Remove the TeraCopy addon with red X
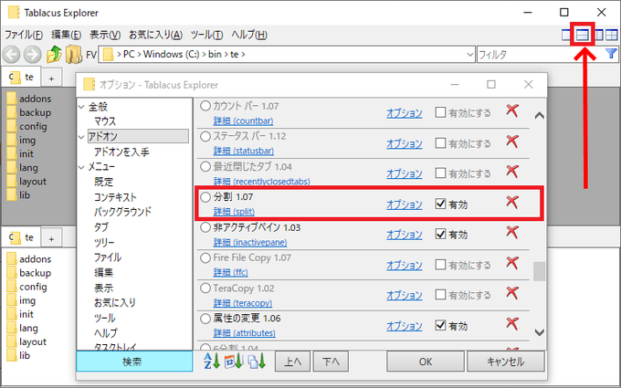This screenshot has height=388, width=621. coord(512,293)
